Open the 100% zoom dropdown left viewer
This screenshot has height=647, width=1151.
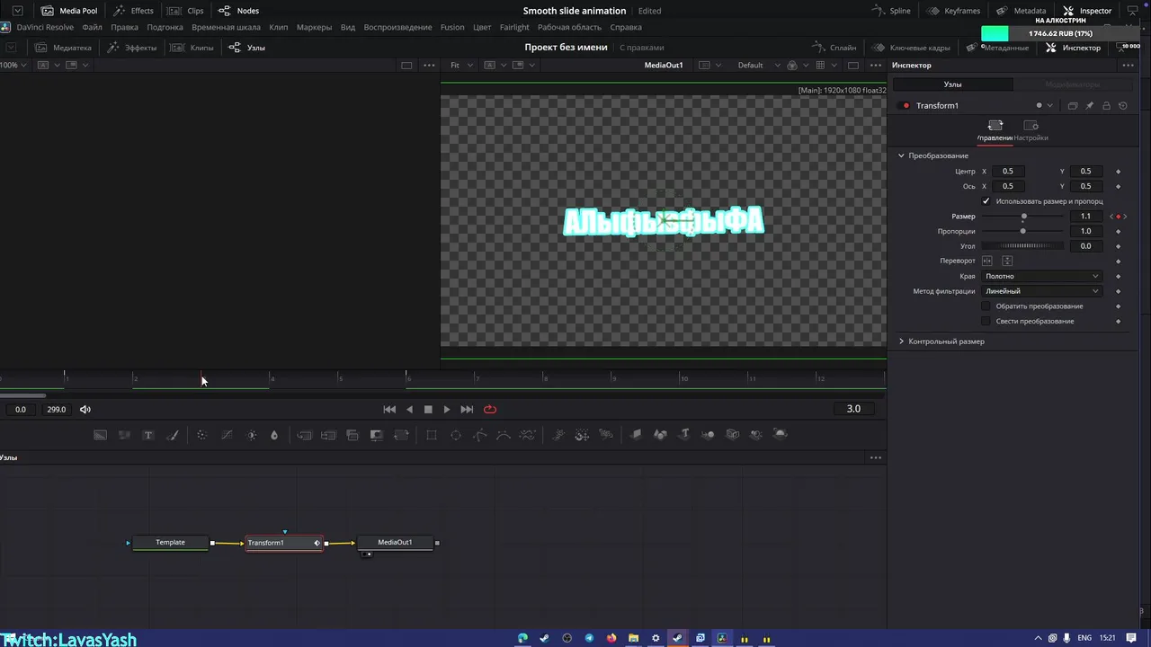tap(15, 65)
